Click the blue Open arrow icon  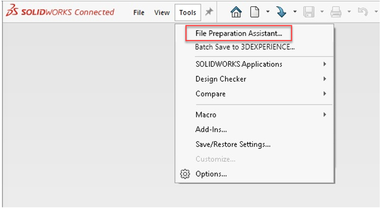[x=282, y=12]
